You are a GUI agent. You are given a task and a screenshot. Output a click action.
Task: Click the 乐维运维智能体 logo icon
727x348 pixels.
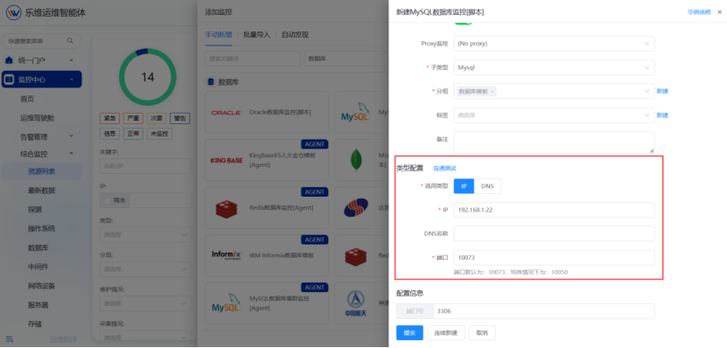pyautogui.click(x=13, y=12)
